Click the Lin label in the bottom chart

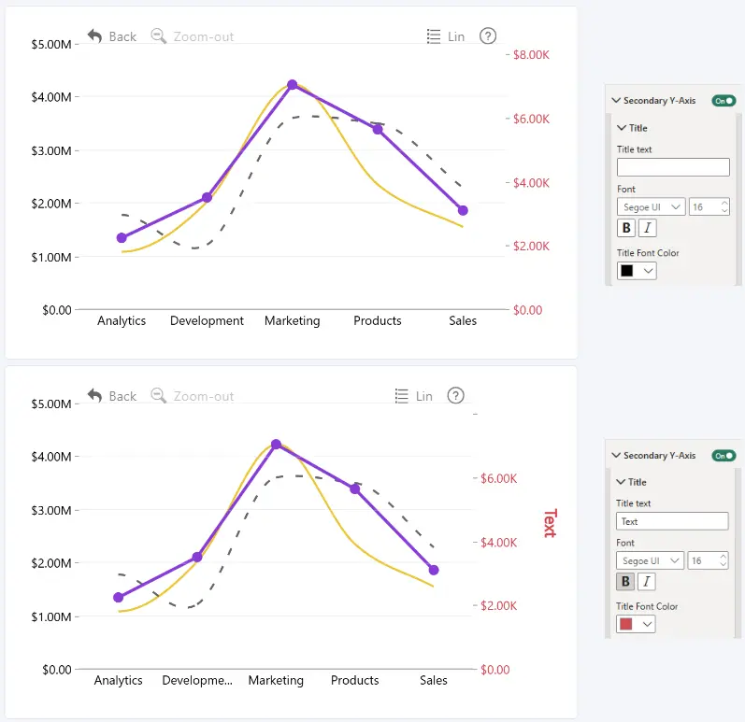423,396
